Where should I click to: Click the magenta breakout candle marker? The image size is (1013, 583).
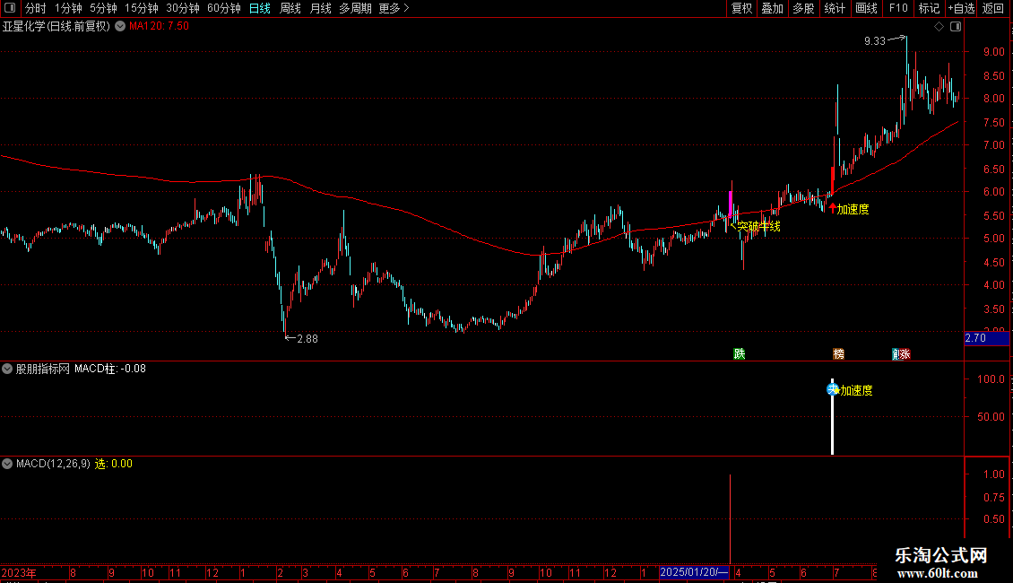[x=730, y=203]
